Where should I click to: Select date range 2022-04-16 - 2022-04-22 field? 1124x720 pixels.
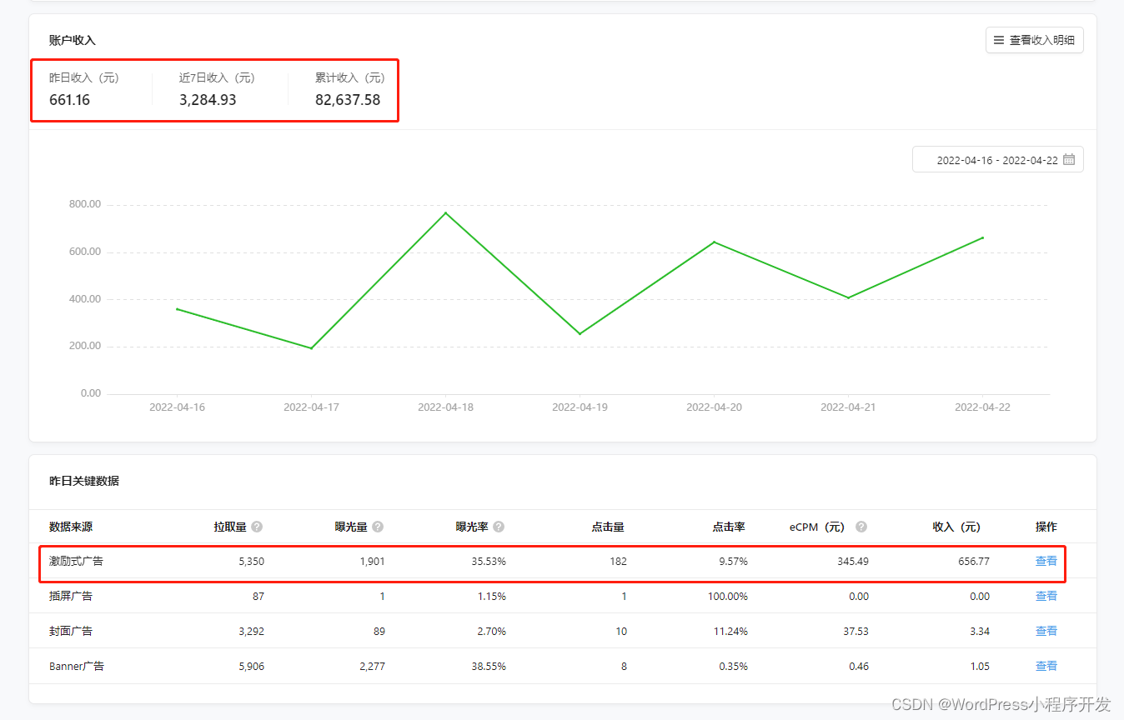click(x=998, y=160)
